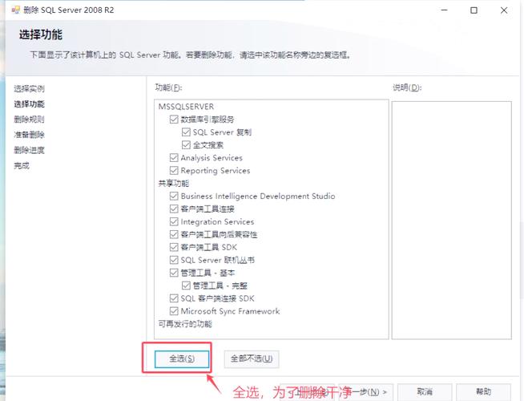The width and height of the screenshot is (524, 401).
Task: Click the 取消 cancel button
Action: coord(425,391)
